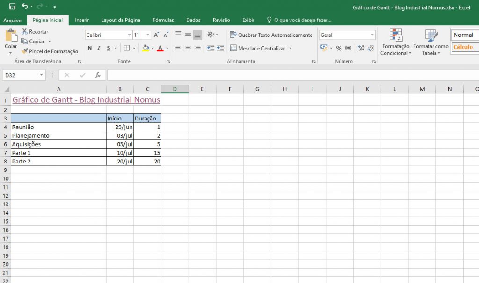Image resolution: width=479 pixels, height=283 pixels.
Task: Expand fill color dropdown arrow
Action: tap(152, 48)
